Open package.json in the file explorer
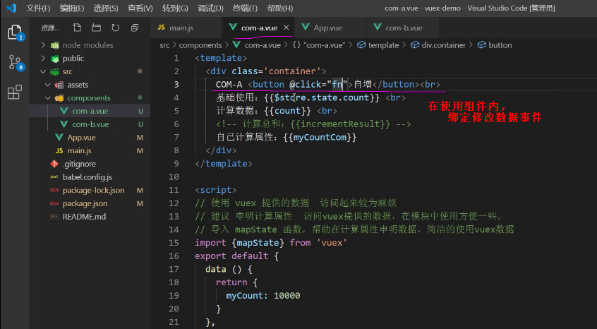Viewport: 597px width, 329px height. [90, 204]
